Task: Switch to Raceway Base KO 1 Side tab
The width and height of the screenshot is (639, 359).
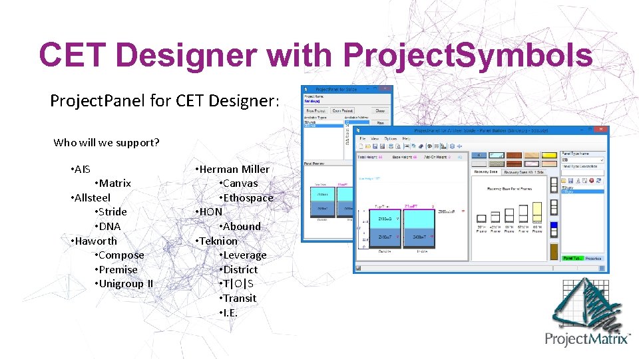Action: (x=524, y=172)
